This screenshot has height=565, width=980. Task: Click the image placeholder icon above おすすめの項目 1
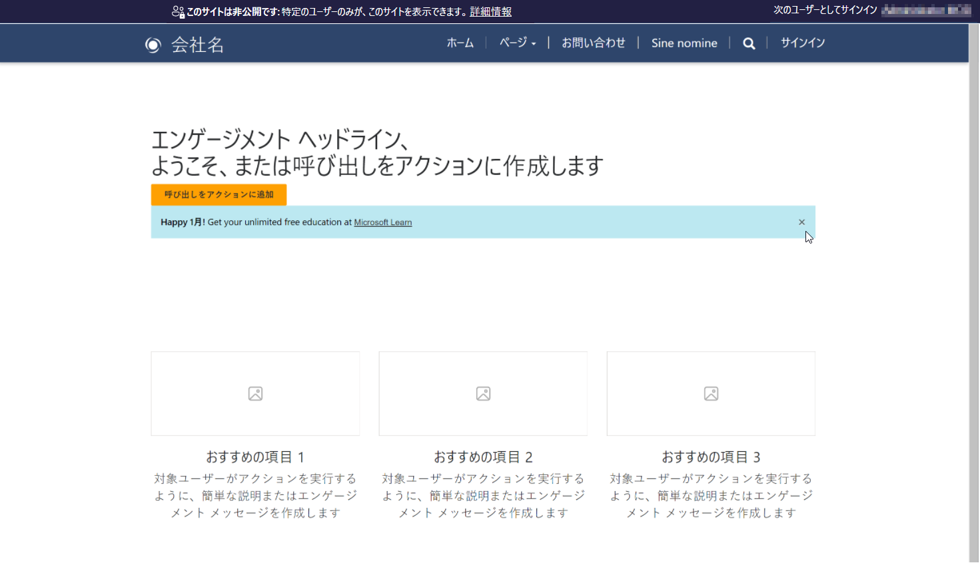click(x=255, y=393)
